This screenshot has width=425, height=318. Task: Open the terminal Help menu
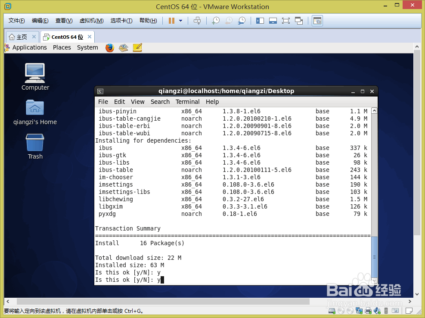coord(212,102)
